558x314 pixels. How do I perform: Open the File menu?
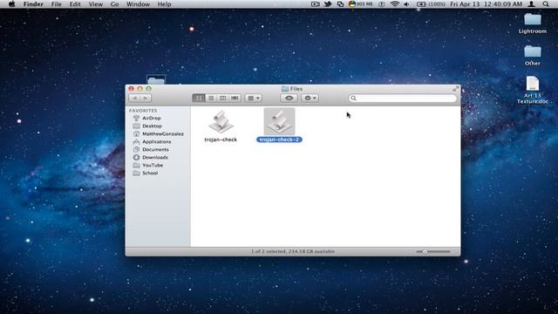pos(56,4)
